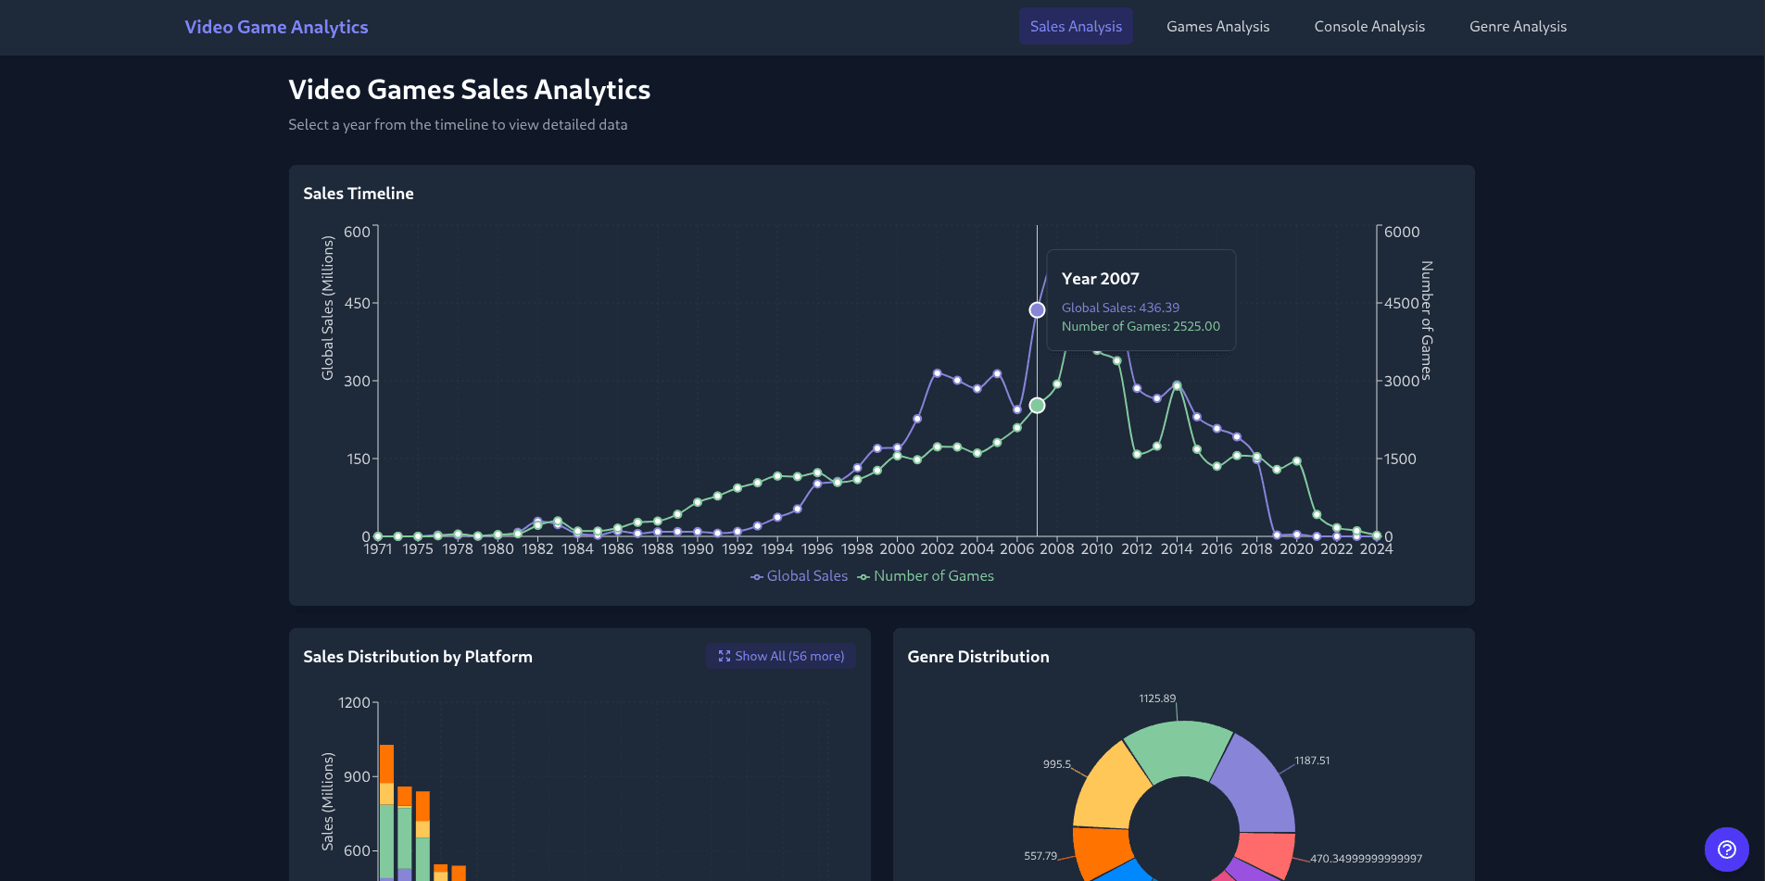The height and width of the screenshot is (881, 1765).
Task: Click Video Games Sales Analytics page title
Action: (469, 90)
